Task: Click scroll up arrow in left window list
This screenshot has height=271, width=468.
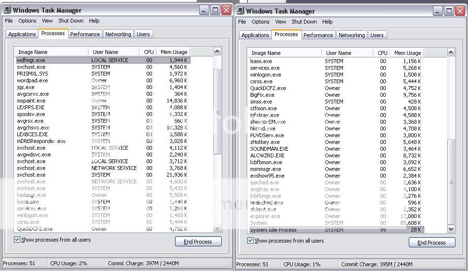Action: click(217, 52)
